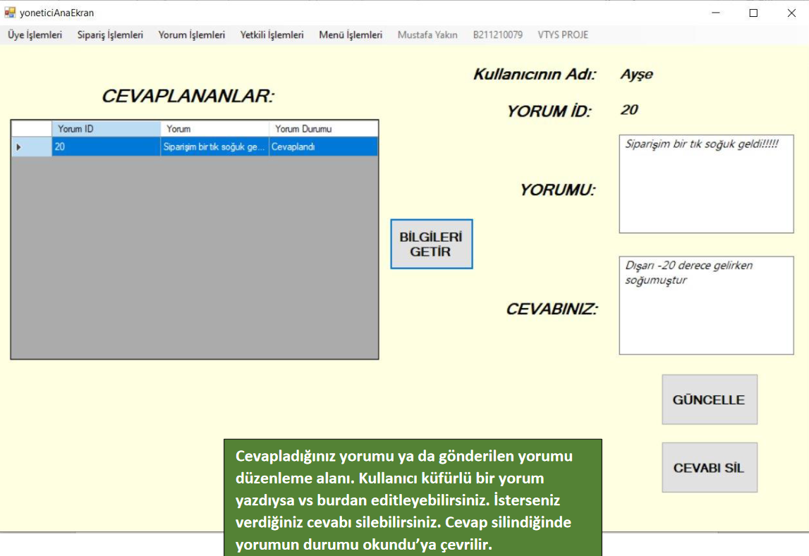This screenshot has width=809, height=556.
Task: Open the Menü İşlemleri menu
Action: 351,35
